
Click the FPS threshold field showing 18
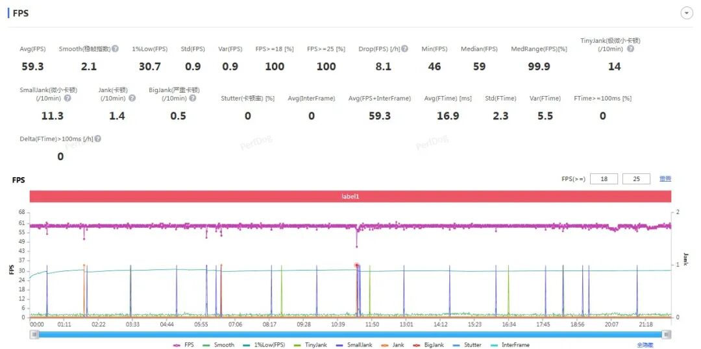tap(604, 179)
